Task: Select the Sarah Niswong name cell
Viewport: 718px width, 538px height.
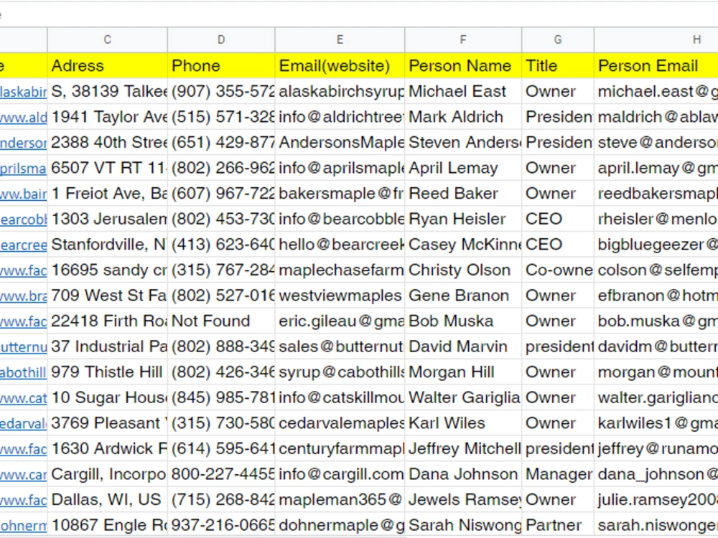Action: click(463, 525)
